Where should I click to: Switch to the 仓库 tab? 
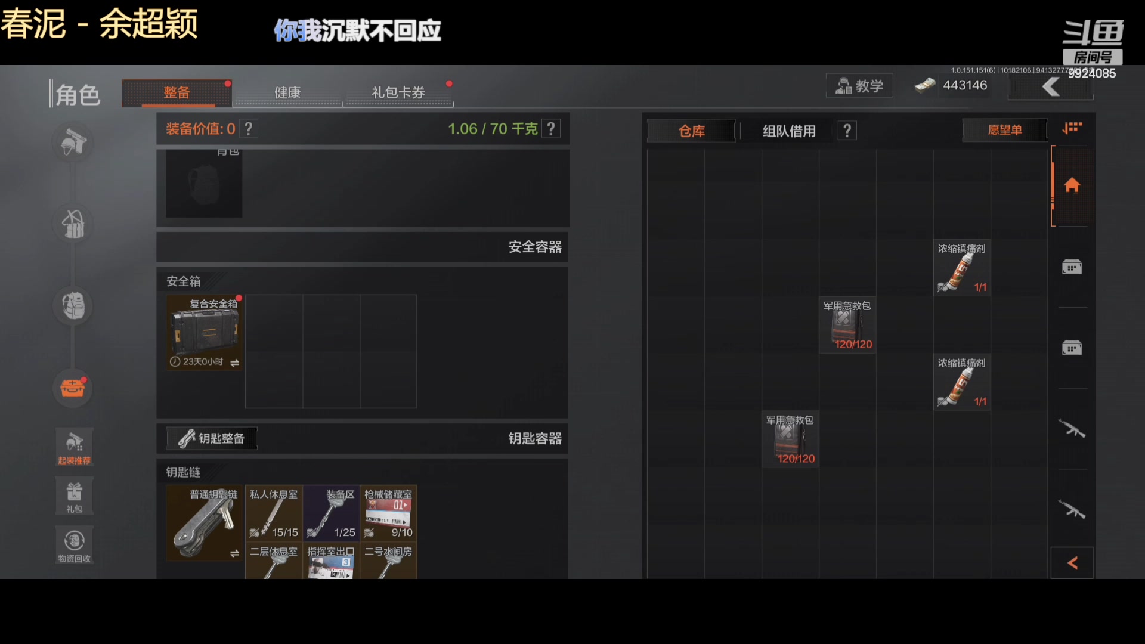[x=691, y=131]
